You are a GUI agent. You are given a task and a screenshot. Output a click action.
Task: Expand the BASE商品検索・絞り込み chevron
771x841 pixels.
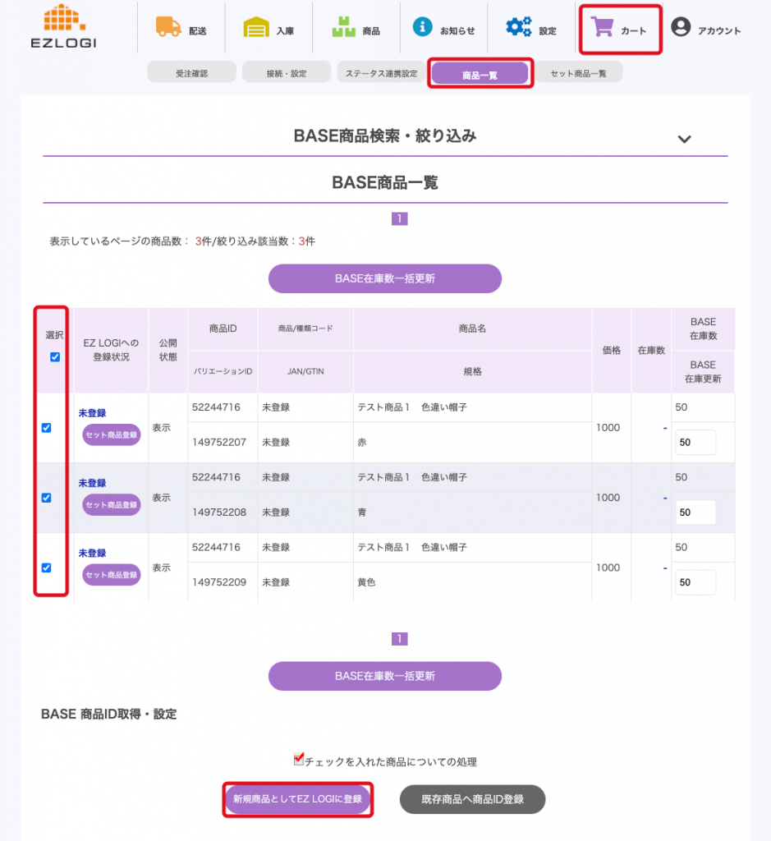(685, 139)
